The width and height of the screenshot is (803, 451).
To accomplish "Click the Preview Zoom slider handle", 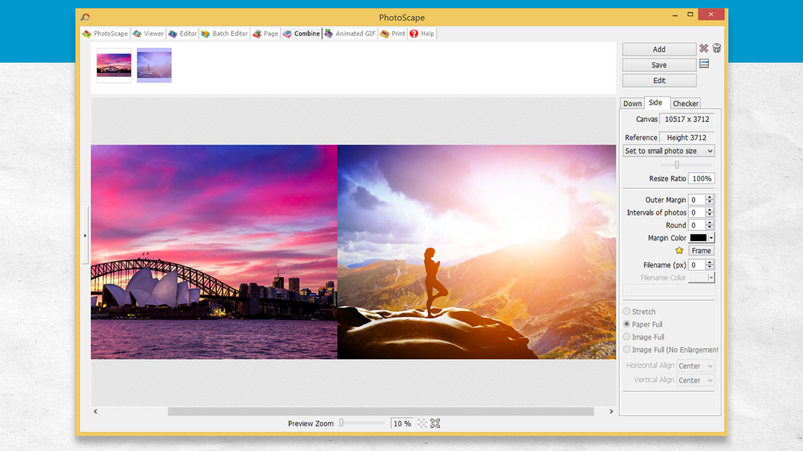I will [341, 423].
